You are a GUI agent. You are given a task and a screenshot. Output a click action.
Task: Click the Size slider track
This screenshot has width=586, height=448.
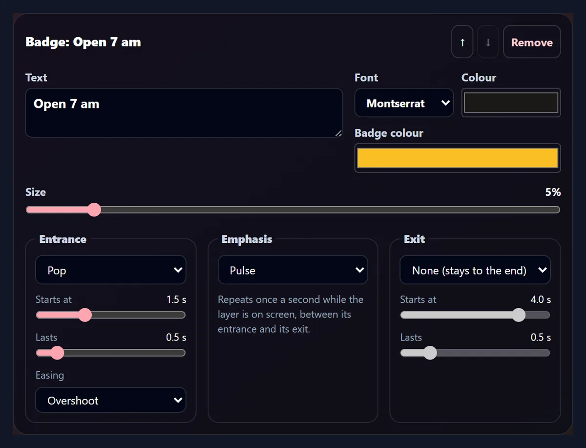293,210
